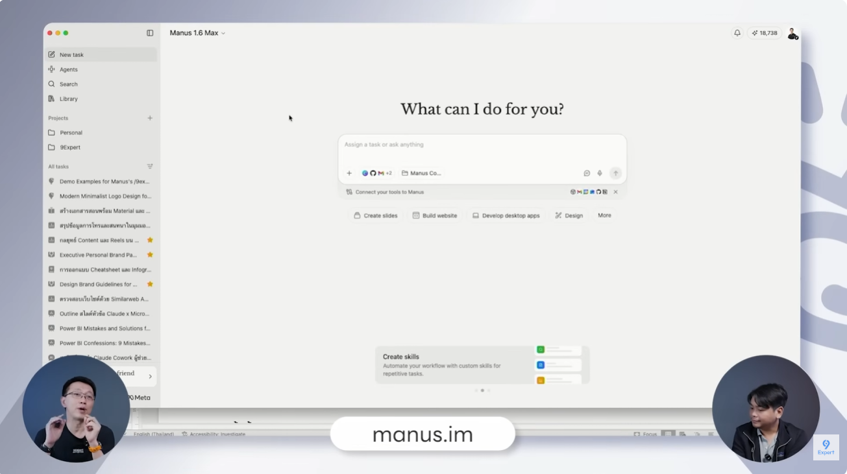847x474 pixels.
Task: Send the task with arrow button
Action: (615, 173)
